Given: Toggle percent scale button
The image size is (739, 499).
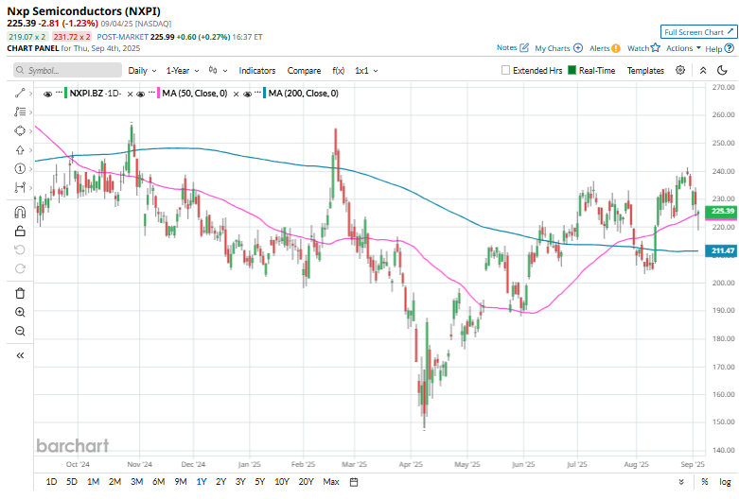Looking at the screenshot, I should (704, 482).
